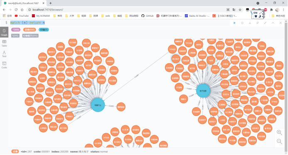Viewport: 288px width, 155px height.
Task: Save query as favorite using star icon
Action: click(x=242, y=23)
